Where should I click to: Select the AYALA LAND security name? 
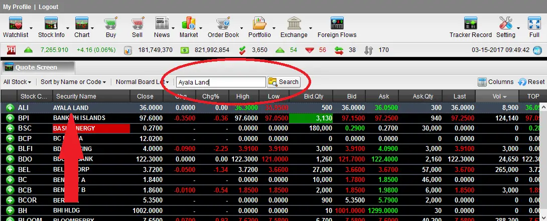click(x=70, y=108)
